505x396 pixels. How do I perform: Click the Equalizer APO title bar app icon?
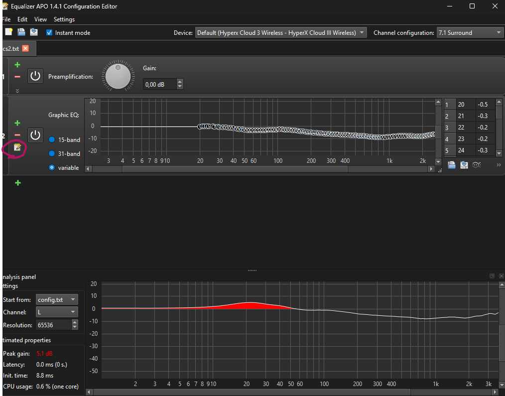(5, 6)
